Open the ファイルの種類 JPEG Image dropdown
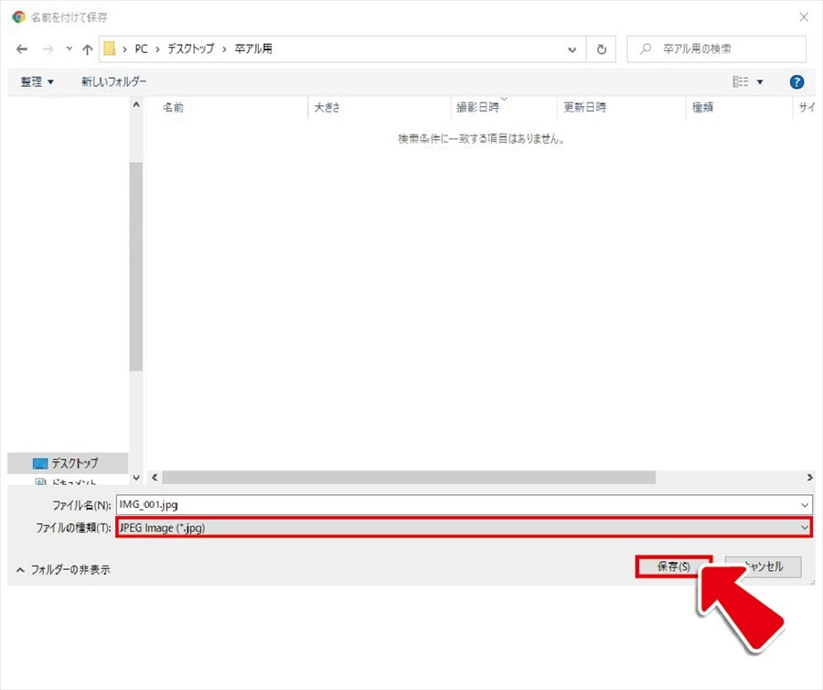823x690 pixels. click(464, 528)
